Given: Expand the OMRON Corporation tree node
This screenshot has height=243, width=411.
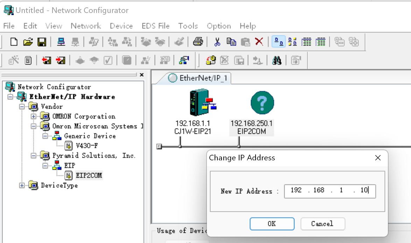Looking at the screenshot, I should (34, 116).
